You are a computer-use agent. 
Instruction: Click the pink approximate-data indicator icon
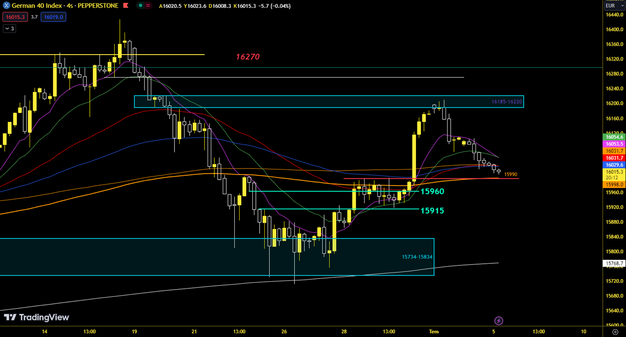[148, 6]
